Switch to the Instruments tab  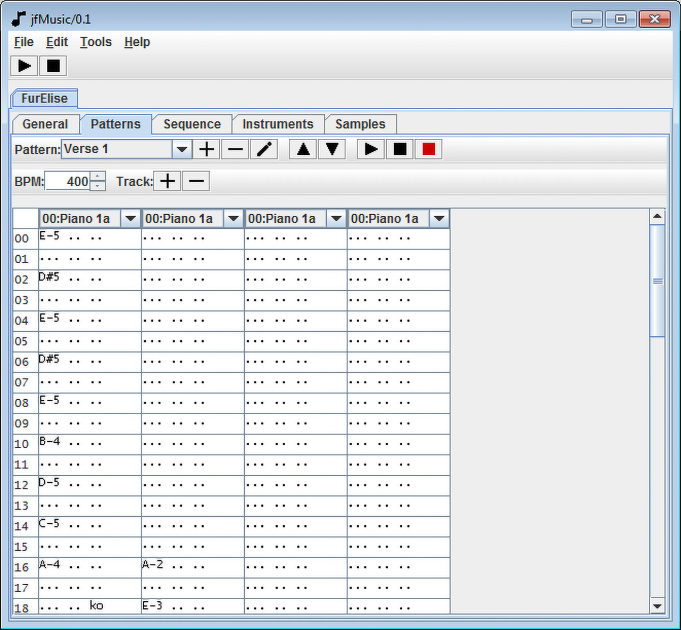[x=278, y=124]
